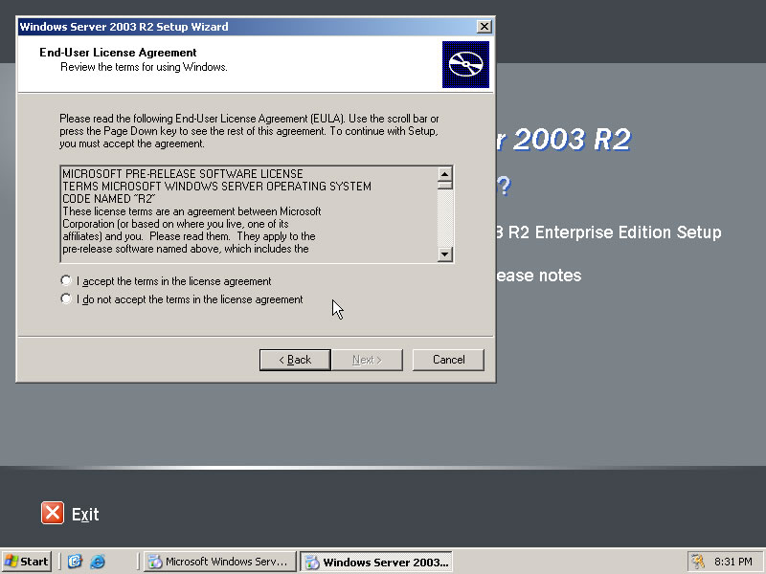Activate Windows Server 2003 setup taskbar button
This screenshot has width=766, height=574.
375,562
